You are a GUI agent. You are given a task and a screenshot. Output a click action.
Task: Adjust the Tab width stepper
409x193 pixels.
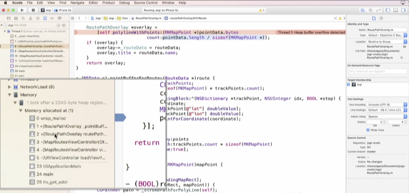pos(384,122)
